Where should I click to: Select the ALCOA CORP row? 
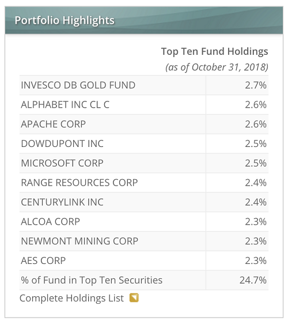(144, 221)
